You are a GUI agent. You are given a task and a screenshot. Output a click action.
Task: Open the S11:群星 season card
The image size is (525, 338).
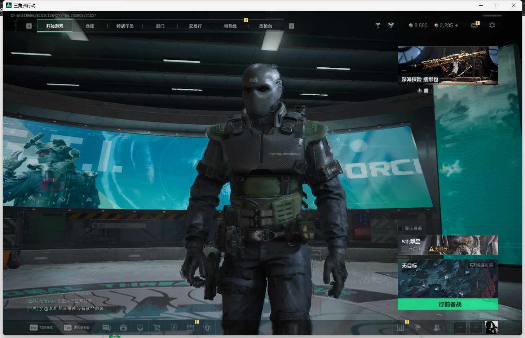[x=448, y=245]
